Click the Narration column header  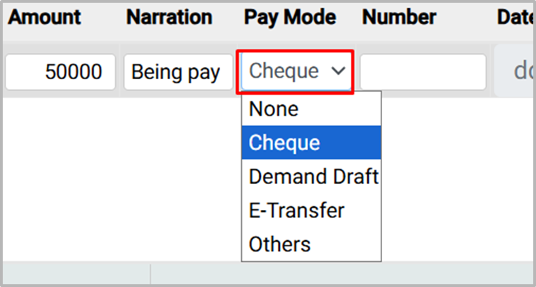click(169, 18)
